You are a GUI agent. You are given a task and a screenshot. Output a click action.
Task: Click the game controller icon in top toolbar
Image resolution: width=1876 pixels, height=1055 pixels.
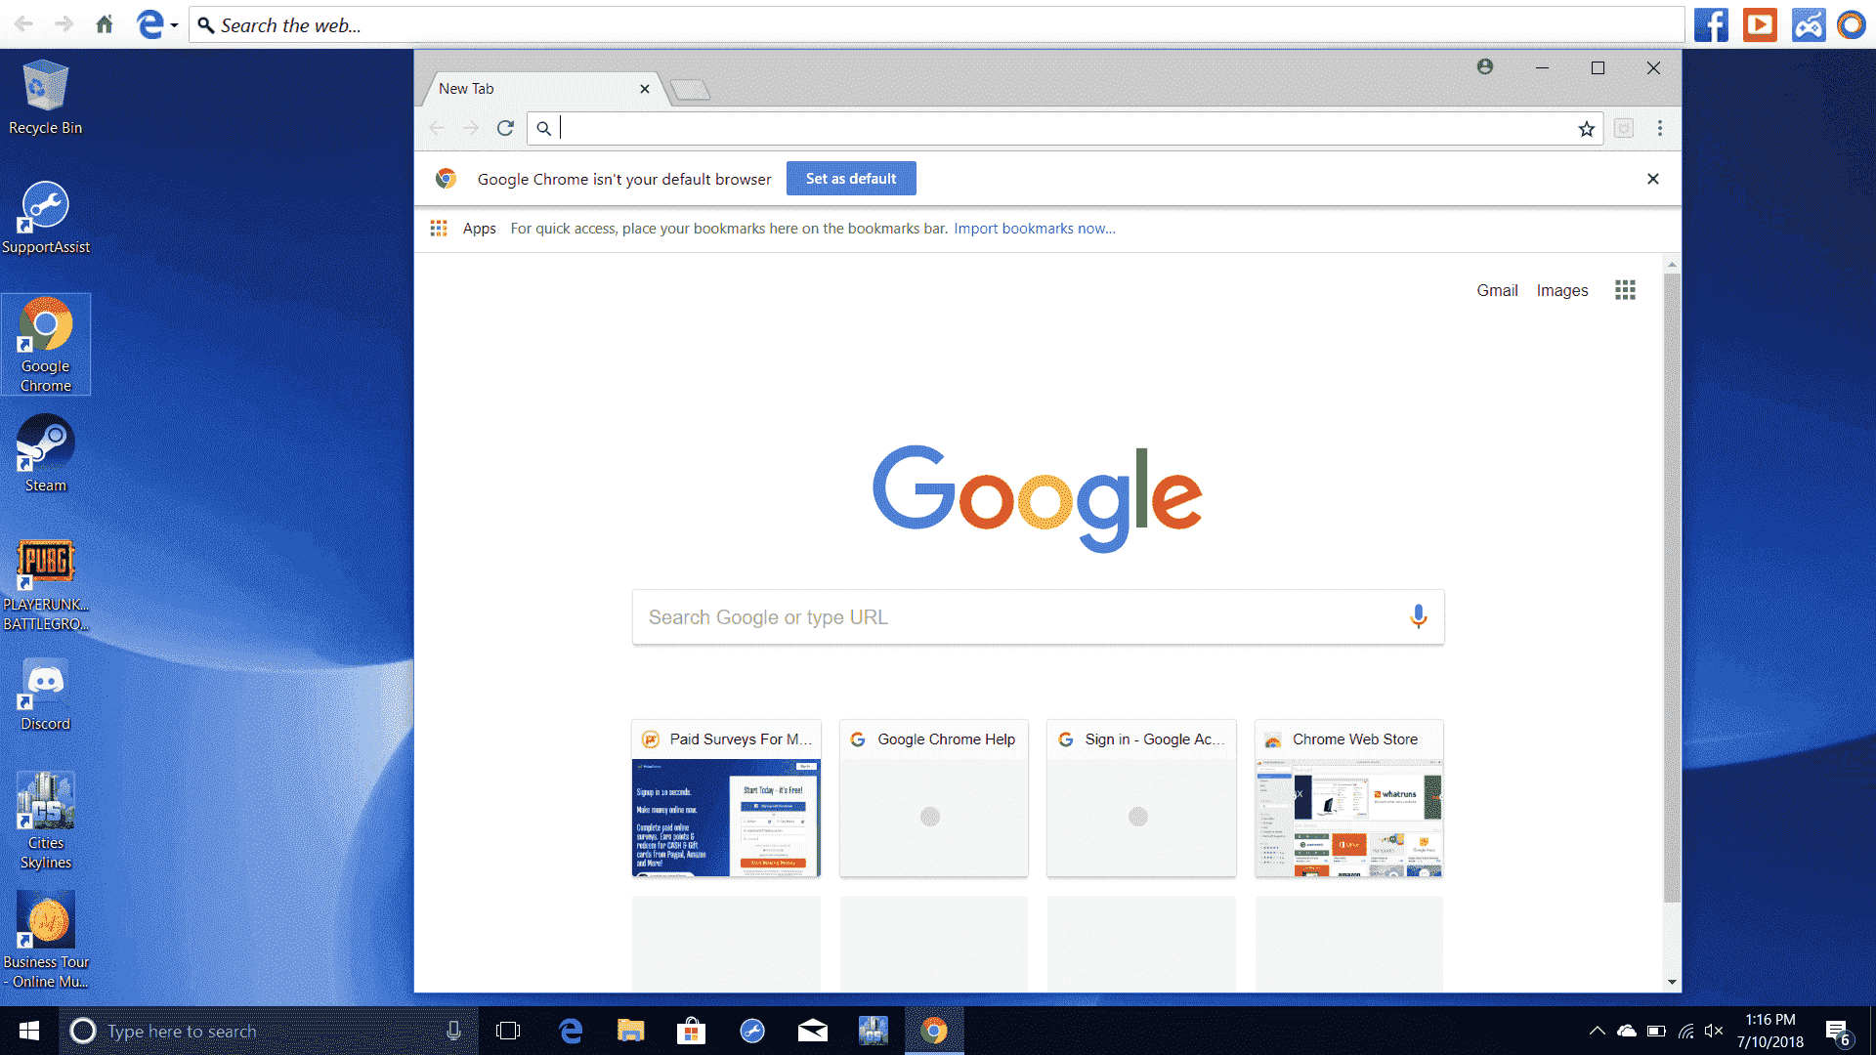click(x=1808, y=24)
